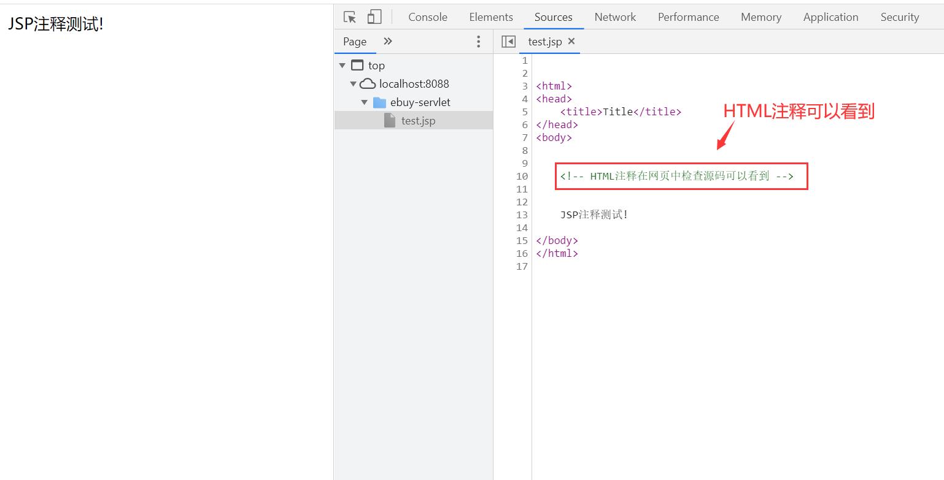Collapse the ebuy-servlet folder node
Image resolution: width=944 pixels, height=480 pixels.
pyautogui.click(x=365, y=102)
